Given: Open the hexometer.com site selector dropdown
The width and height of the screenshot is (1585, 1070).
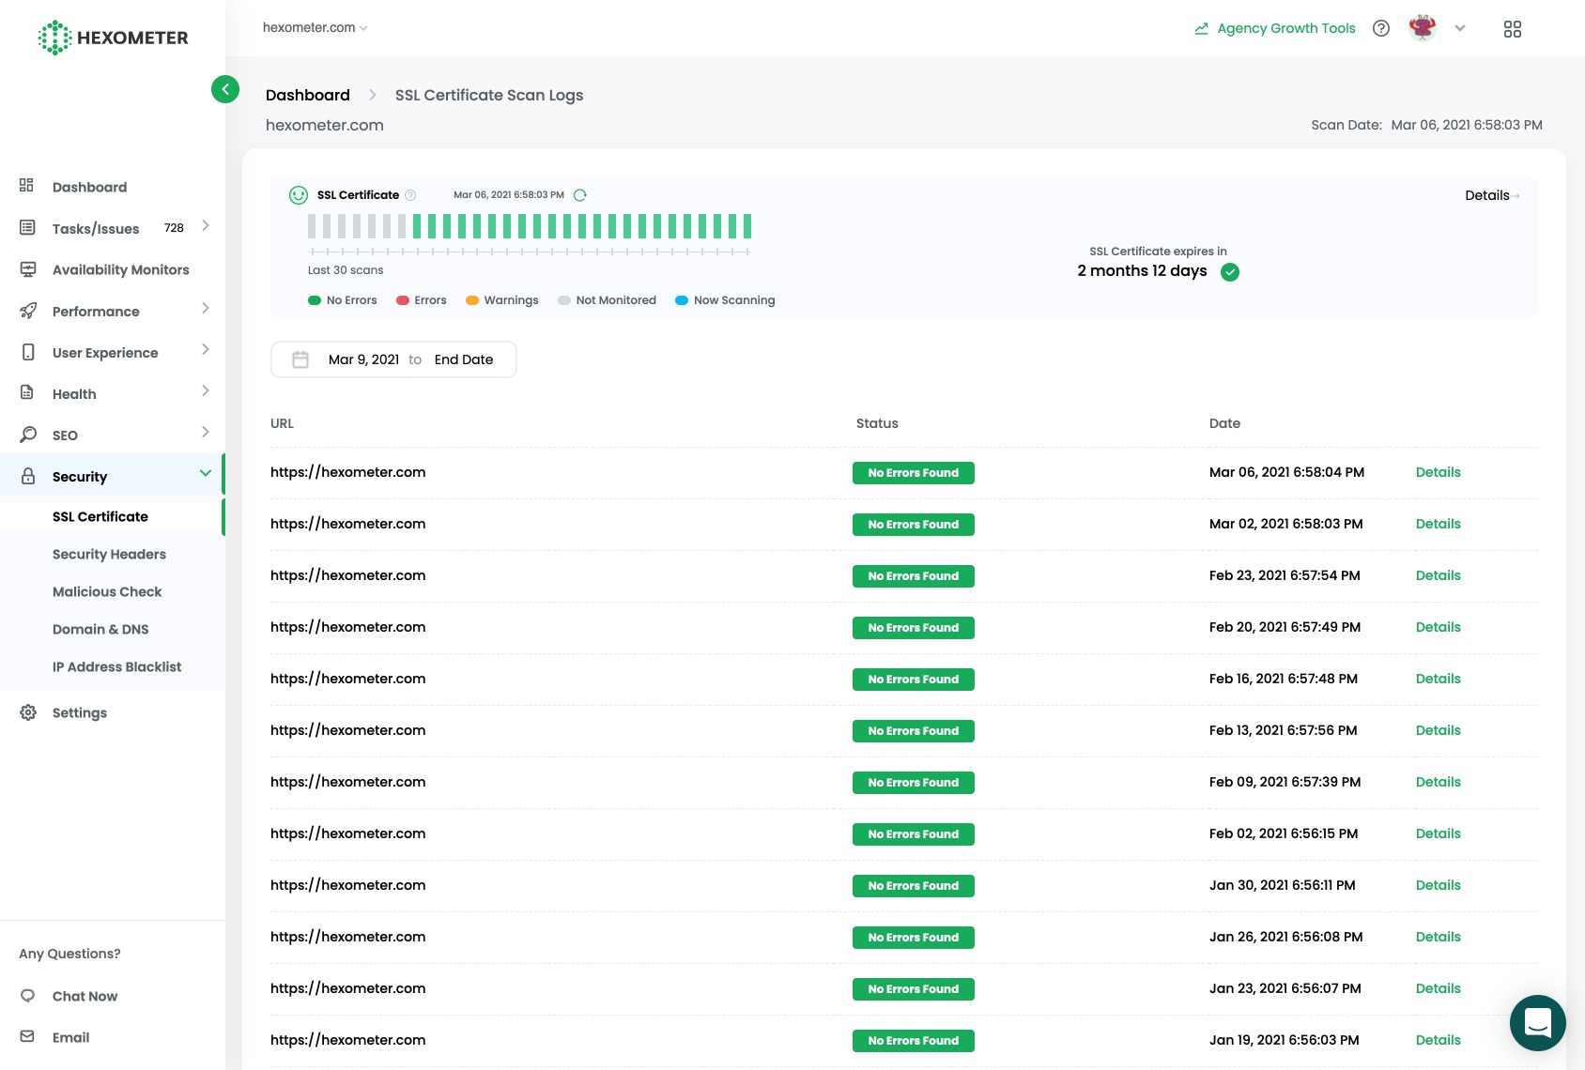Looking at the screenshot, I should point(315,27).
